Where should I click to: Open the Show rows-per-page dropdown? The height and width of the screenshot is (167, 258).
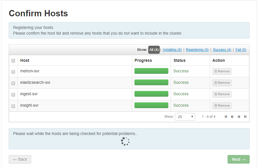(185, 117)
